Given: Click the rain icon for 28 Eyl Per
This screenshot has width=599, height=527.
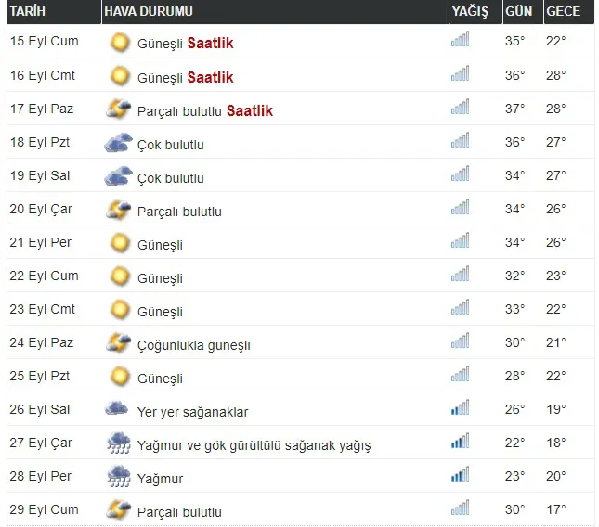Looking at the screenshot, I should 118,477.
